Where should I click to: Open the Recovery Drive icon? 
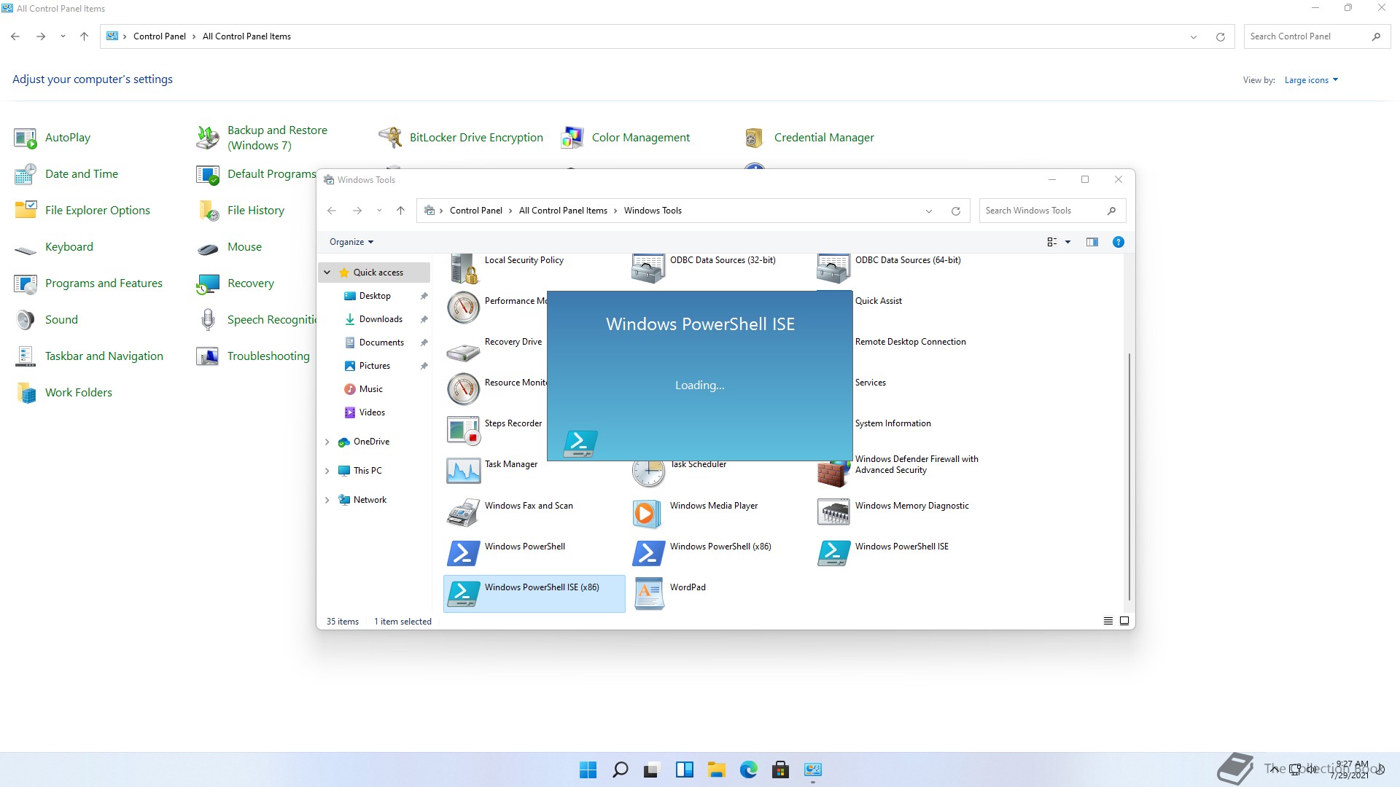[x=464, y=352]
